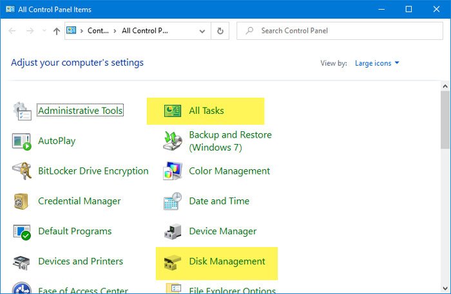The height and width of the screenshot is (294, 451).
Task: Maximize the All Control Panel Items window
Action: coord(408,9)
